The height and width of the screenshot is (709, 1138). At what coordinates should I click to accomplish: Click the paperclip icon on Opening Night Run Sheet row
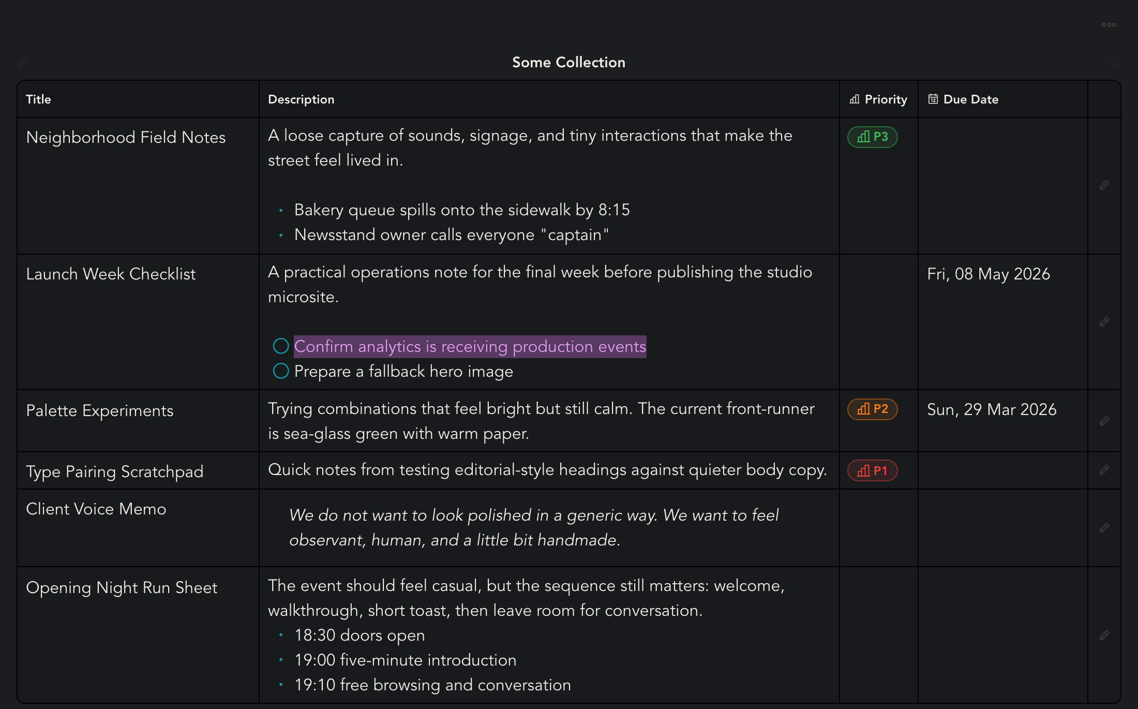pyautogui.click(x=1105, y=635)
